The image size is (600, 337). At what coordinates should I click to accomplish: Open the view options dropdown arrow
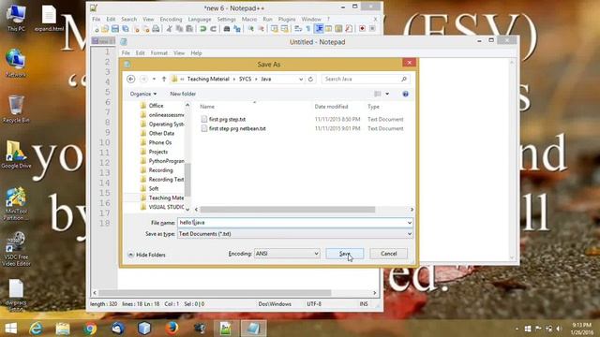click(x=387, y=94)
